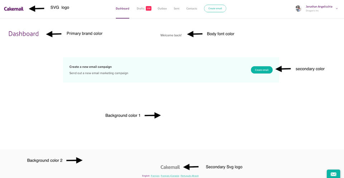Click the Dashboard page heading
344x178 pixels.
click(24, 34)
